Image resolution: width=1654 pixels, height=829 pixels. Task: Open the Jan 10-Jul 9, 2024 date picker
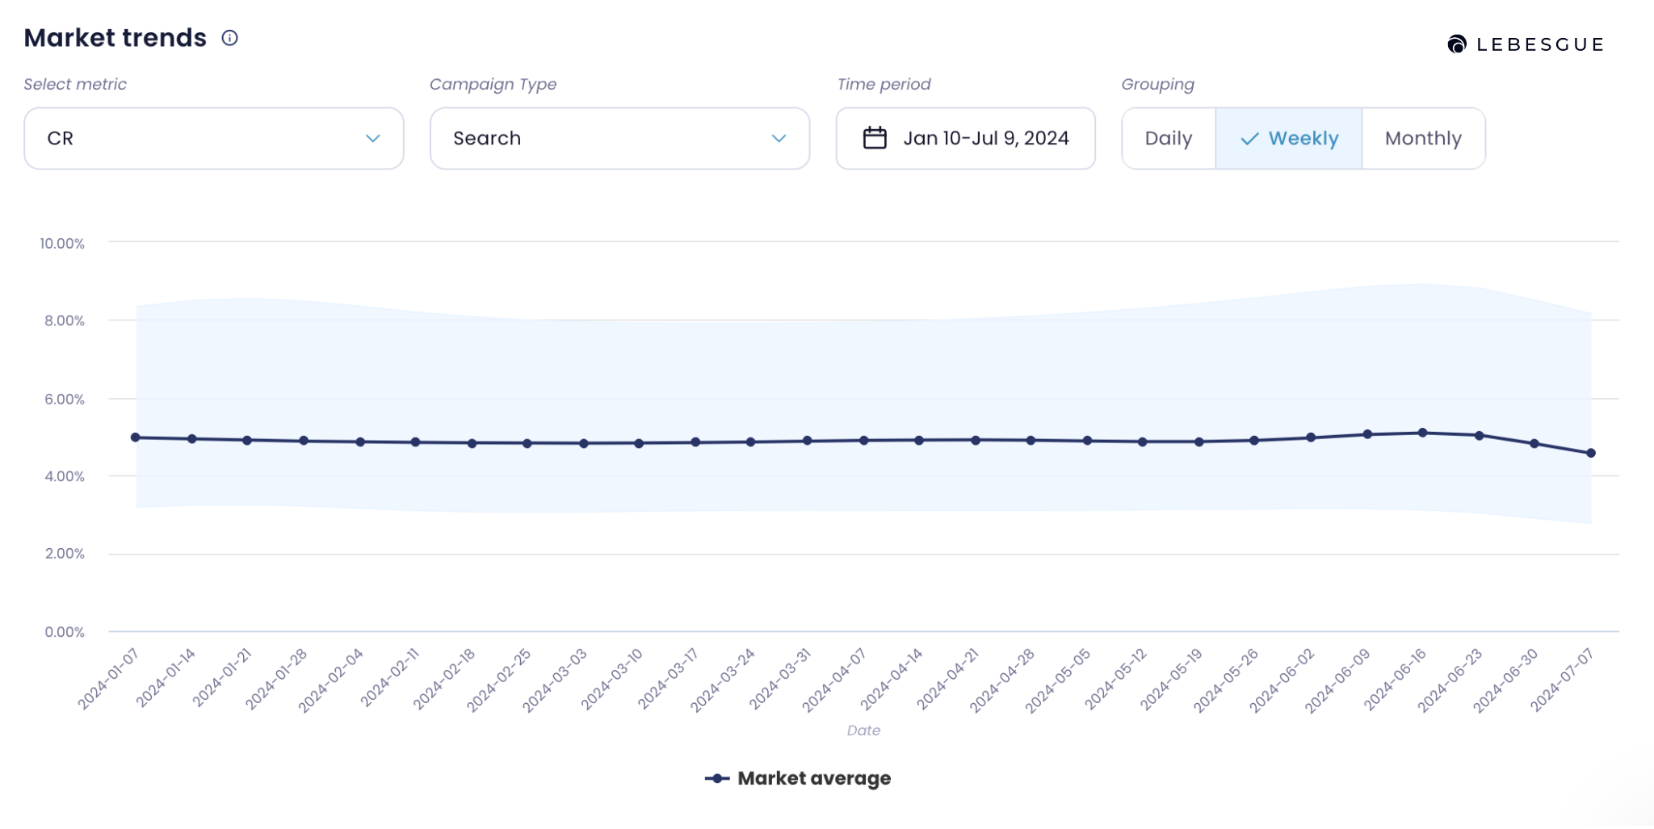point(966,139)
